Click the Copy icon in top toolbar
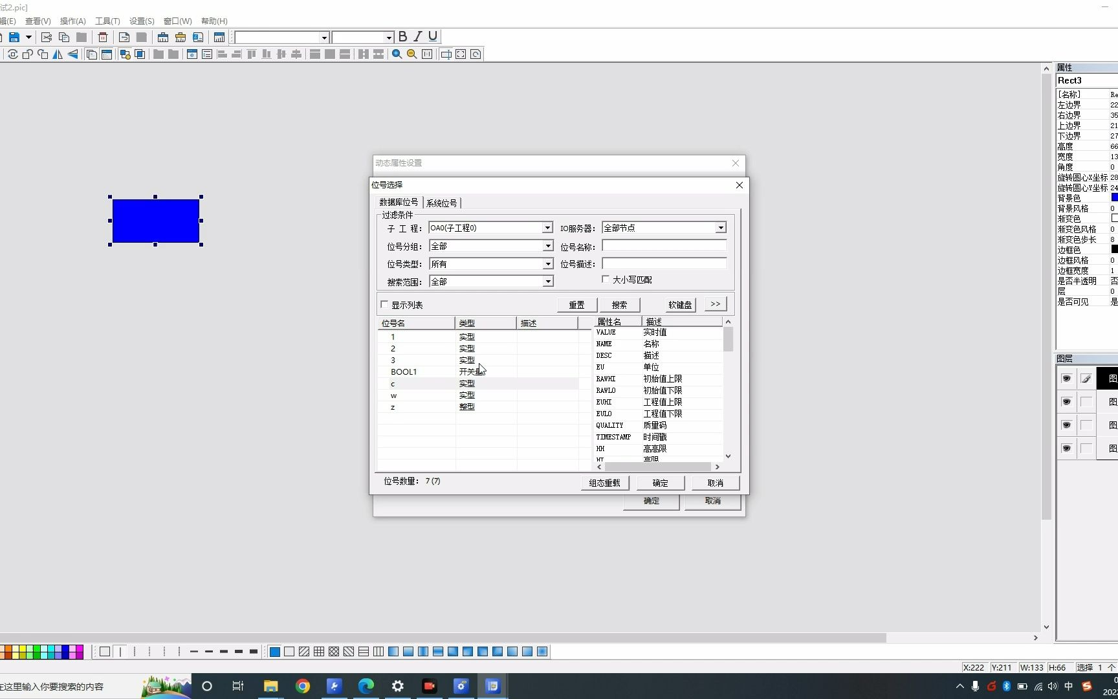Viewport: 1118px width, 699px height. 64,38
